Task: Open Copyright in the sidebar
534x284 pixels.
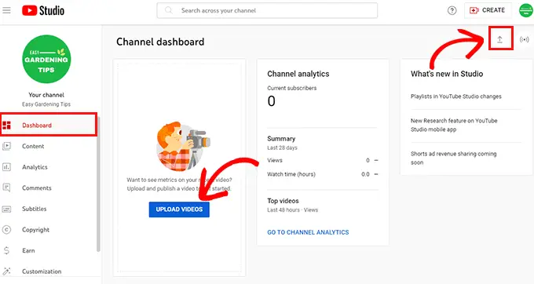Action: click(49, 230)
